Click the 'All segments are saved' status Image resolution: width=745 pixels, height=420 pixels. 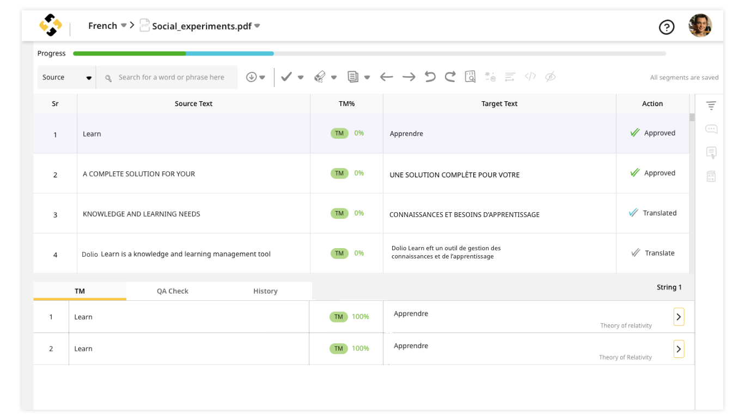point(684,77)
